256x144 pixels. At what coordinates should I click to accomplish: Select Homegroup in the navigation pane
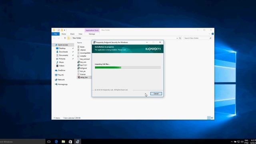(62, 84)
